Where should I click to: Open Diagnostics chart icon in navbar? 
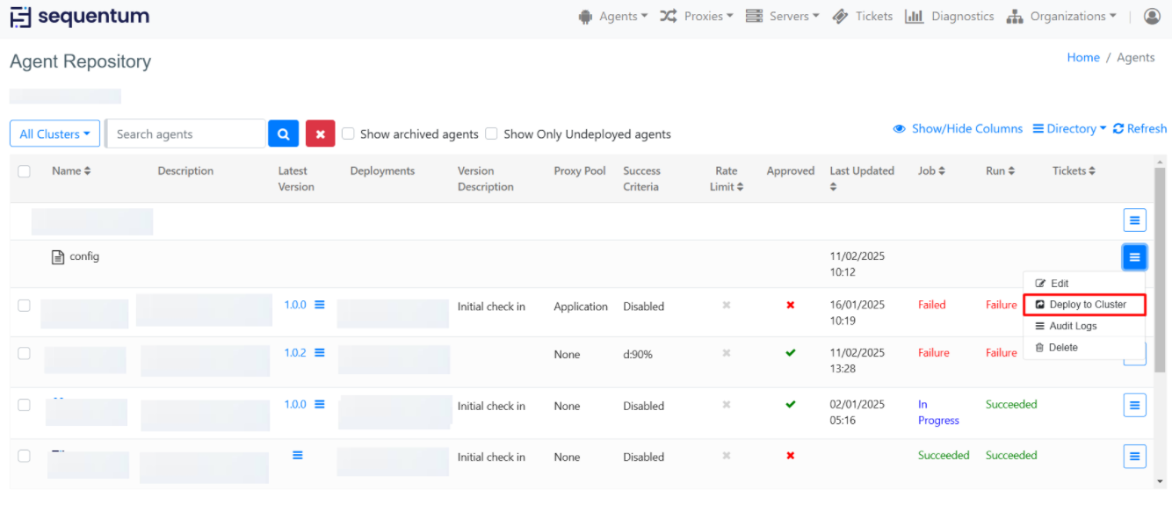coord(914,16)
